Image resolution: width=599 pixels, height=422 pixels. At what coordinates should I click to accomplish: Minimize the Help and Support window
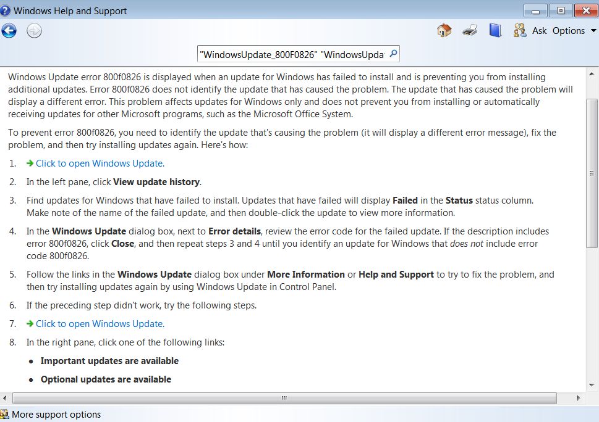pos(535,10)
